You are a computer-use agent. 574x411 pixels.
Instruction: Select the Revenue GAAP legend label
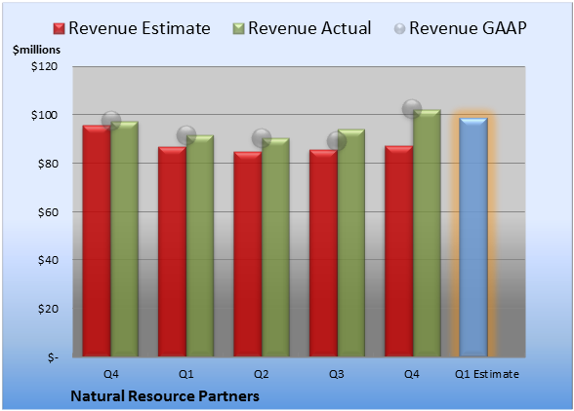[x=468, y=28]
